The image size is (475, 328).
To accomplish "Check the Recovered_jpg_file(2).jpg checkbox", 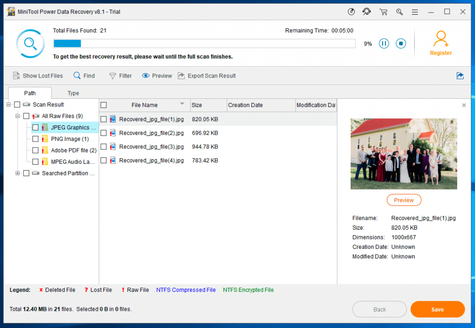I will pos(104,133).
